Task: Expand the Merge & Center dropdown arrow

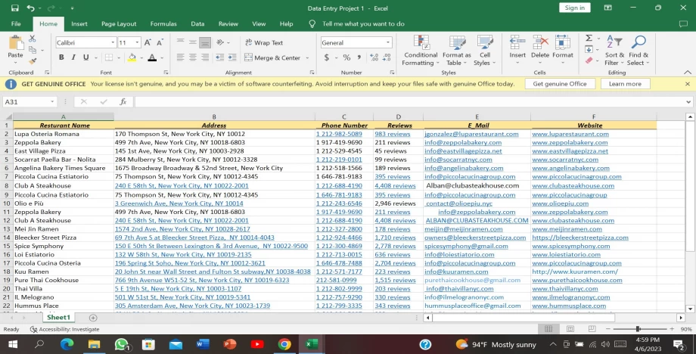Action: 306,57
